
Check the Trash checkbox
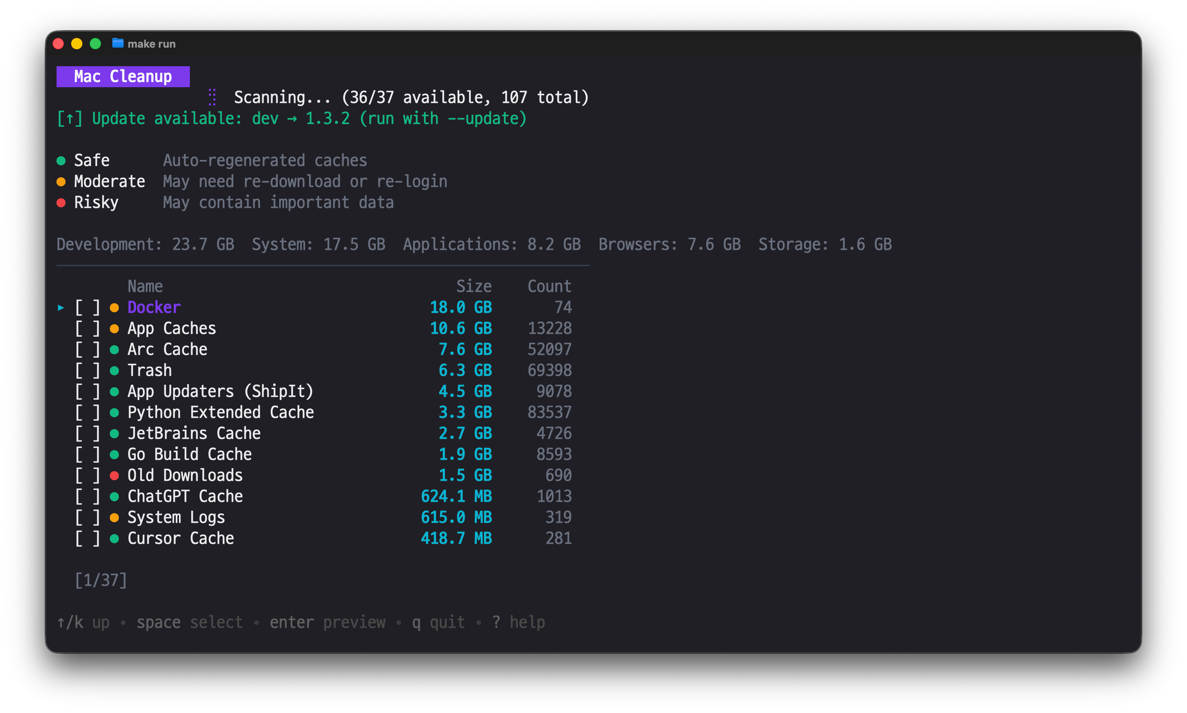tap(88, 371)
